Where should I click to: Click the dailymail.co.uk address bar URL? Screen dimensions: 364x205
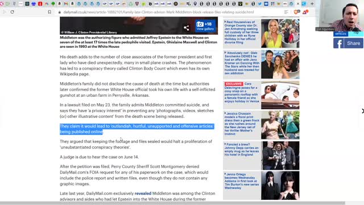coord(159,12)
